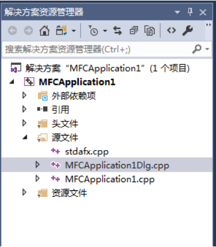Screen dimensions: 216x247
Task: Select the solution 'MFCApplication1' node
Action: 107,68
